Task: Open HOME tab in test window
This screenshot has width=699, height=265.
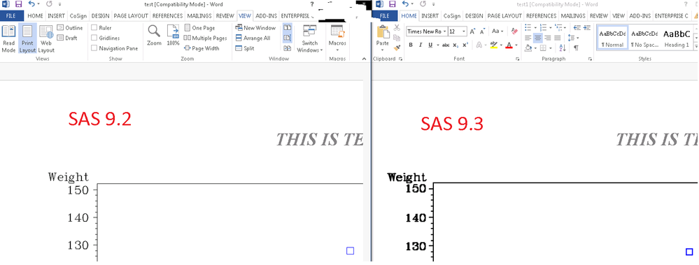Action: coord(35,15)
